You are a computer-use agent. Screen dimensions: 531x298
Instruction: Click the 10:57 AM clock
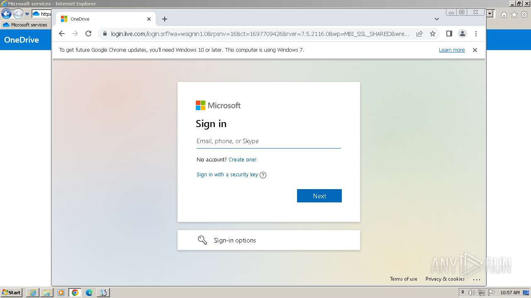[x=510, y=293]
